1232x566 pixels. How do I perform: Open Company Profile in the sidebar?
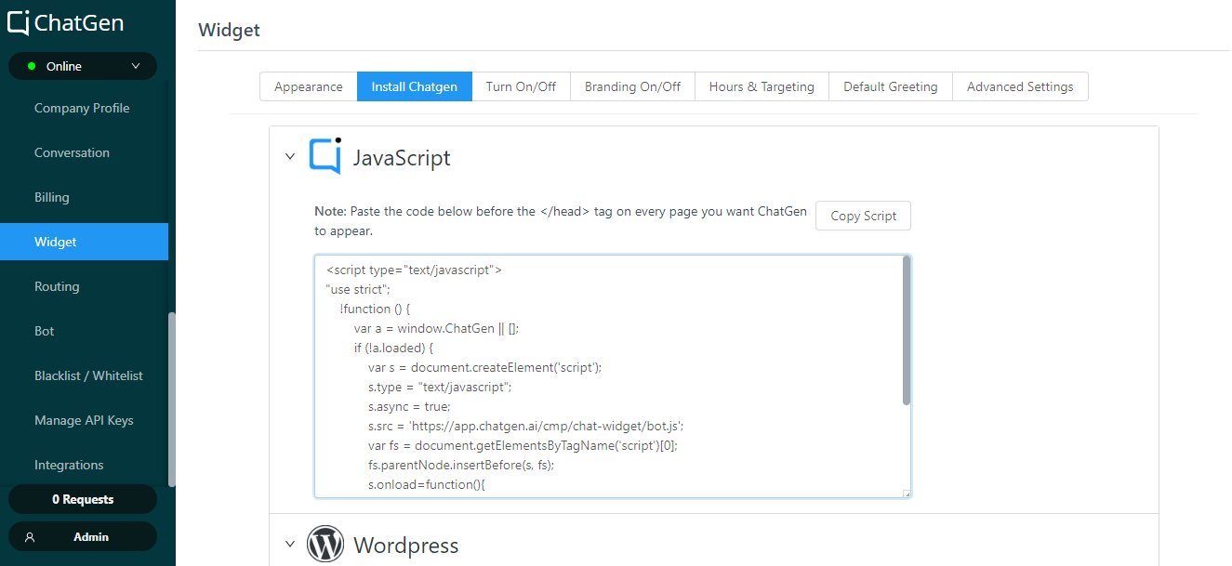[x=84, y=108]
